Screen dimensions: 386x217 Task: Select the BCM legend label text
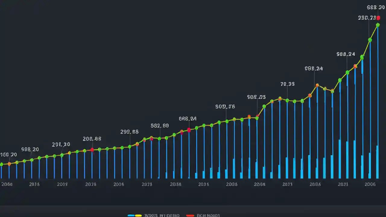pos(208,215)
